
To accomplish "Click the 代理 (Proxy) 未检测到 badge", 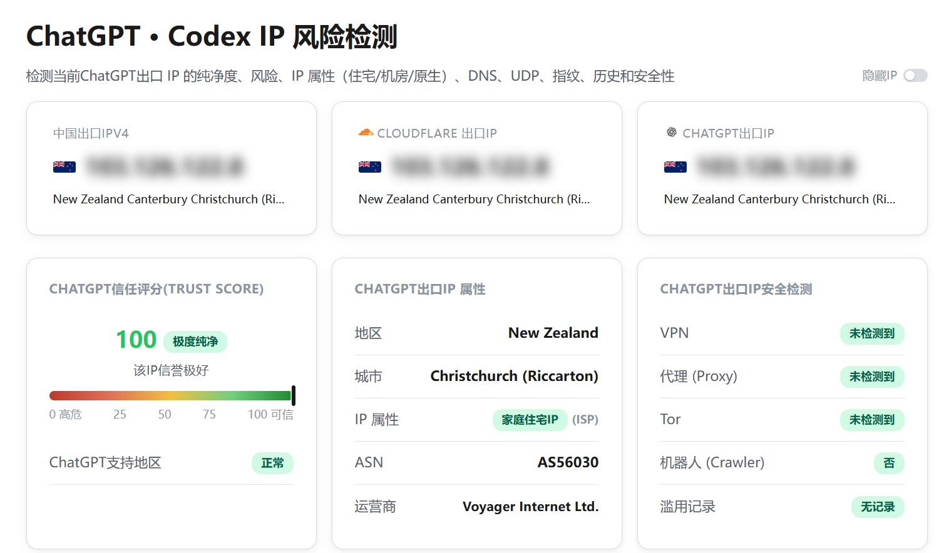I will point(872,377).
